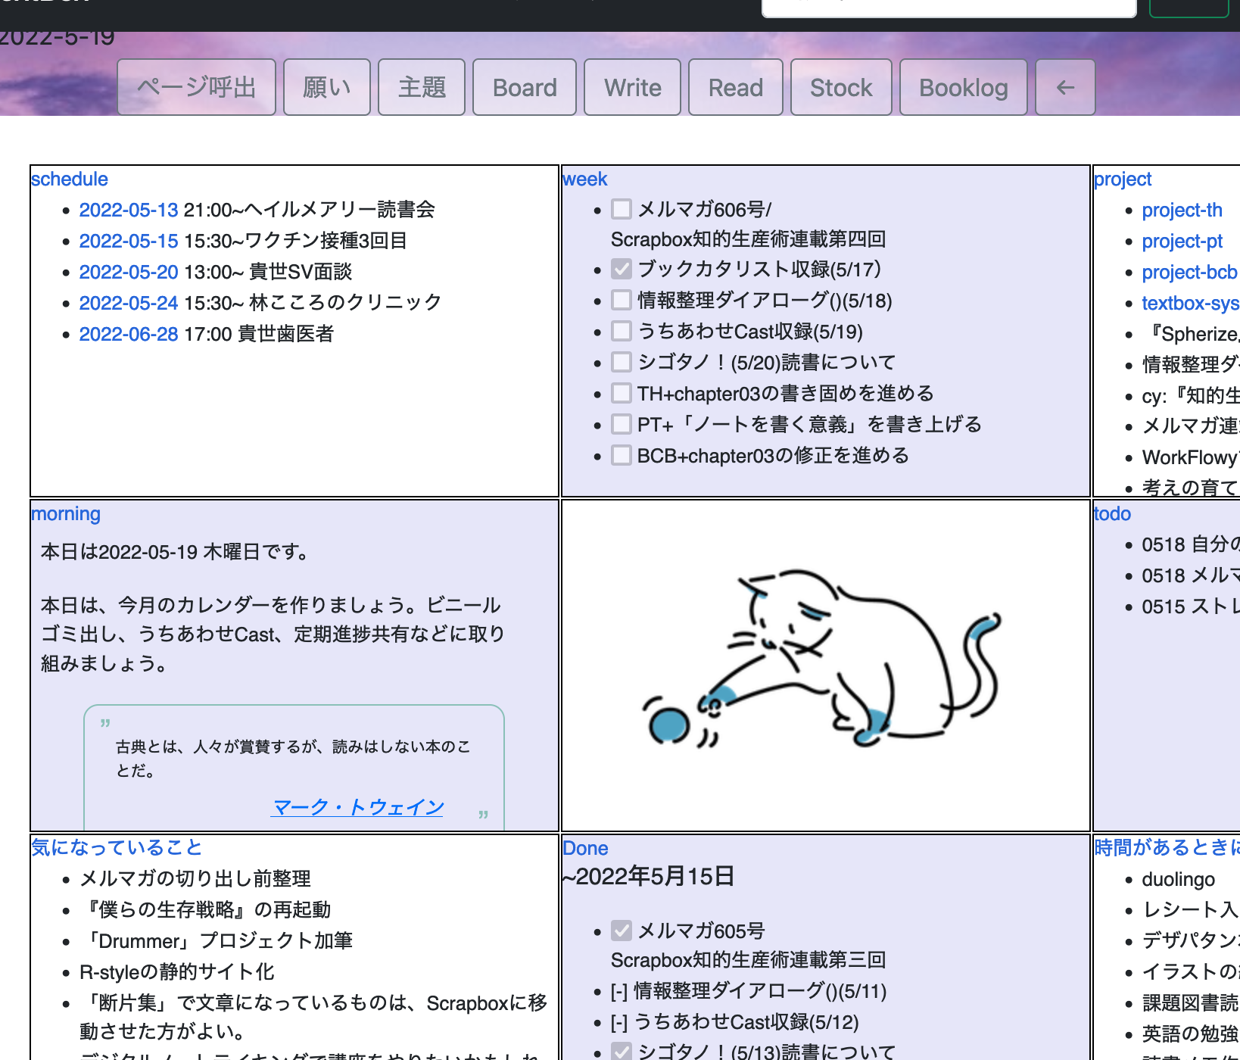Open the Read page
Screen dimensions: 1240x1060
pyautogui.click(x=735, y=87)
